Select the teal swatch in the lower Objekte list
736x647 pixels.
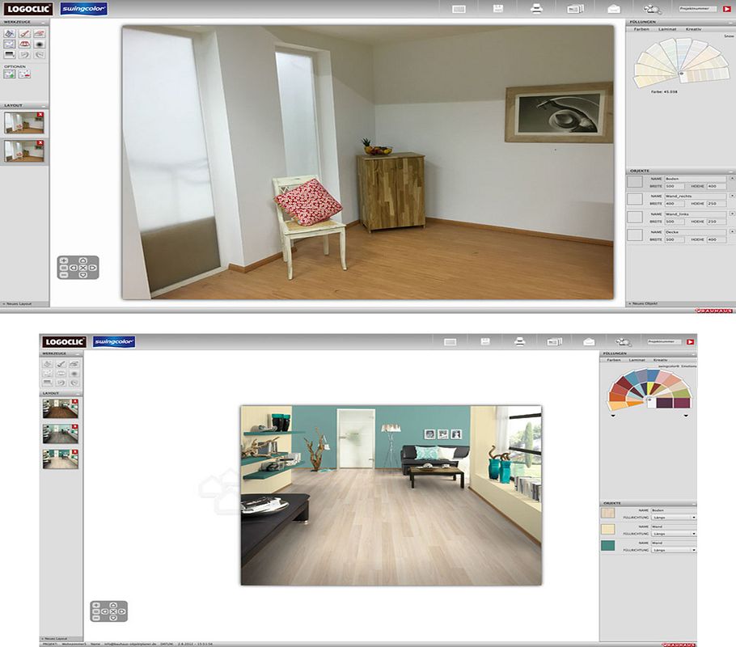click(607, 546)
